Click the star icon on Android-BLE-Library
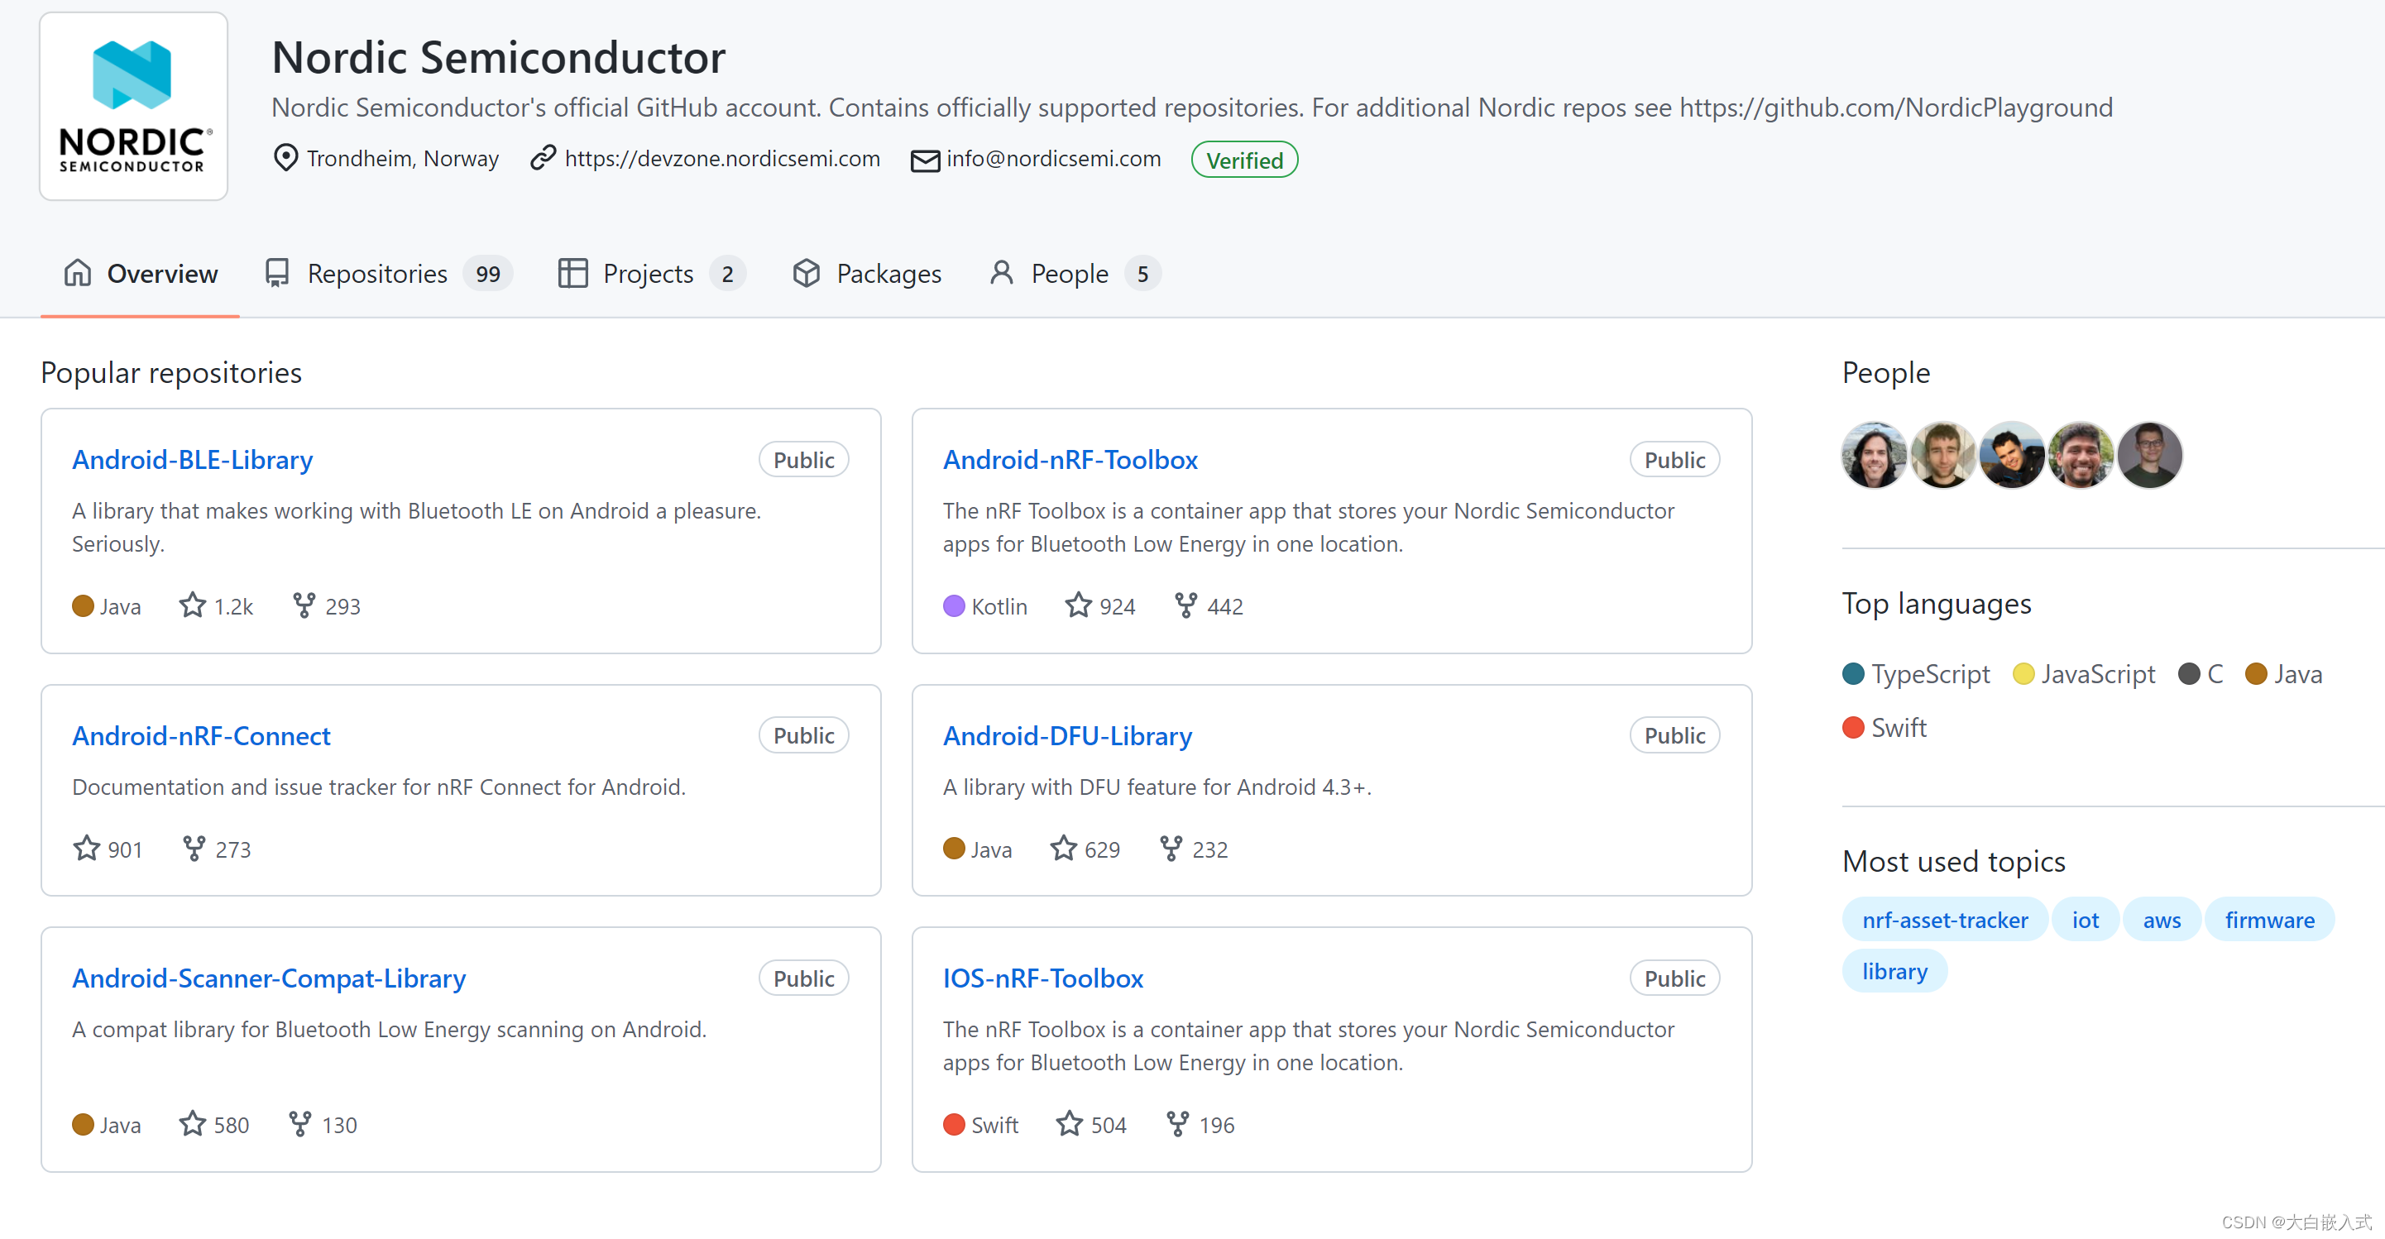This screenshot has width=2385, height=1239. pyautogui.click(x=192, y=605)
